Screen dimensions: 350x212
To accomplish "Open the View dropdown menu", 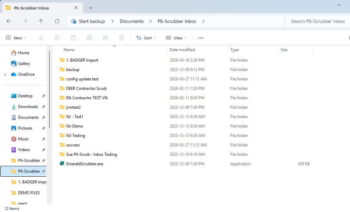I will coord(176,38).
